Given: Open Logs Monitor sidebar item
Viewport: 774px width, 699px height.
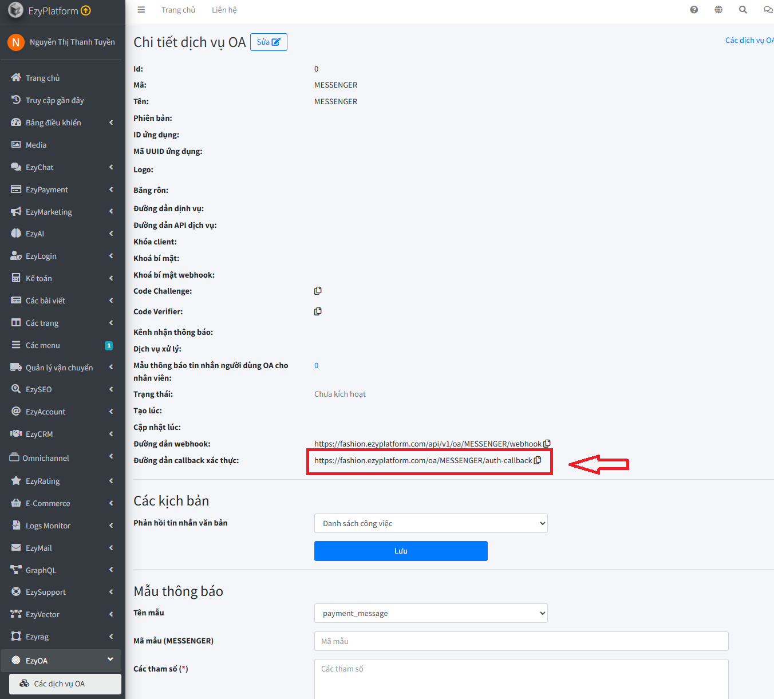Looking at the screenshot, I should tap(61, 526).
